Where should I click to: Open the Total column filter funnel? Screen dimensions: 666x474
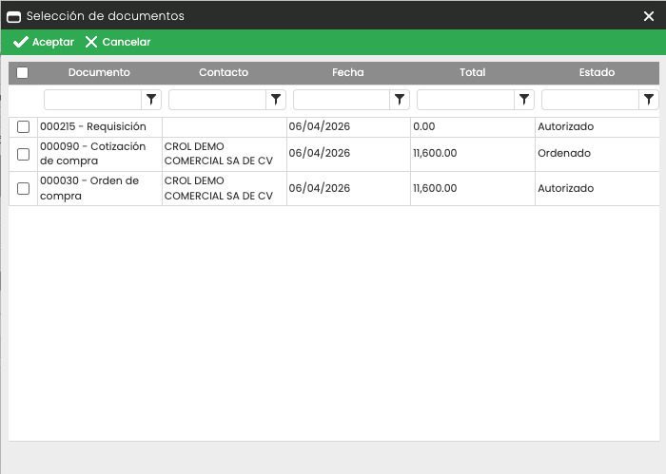click(524, 100)
